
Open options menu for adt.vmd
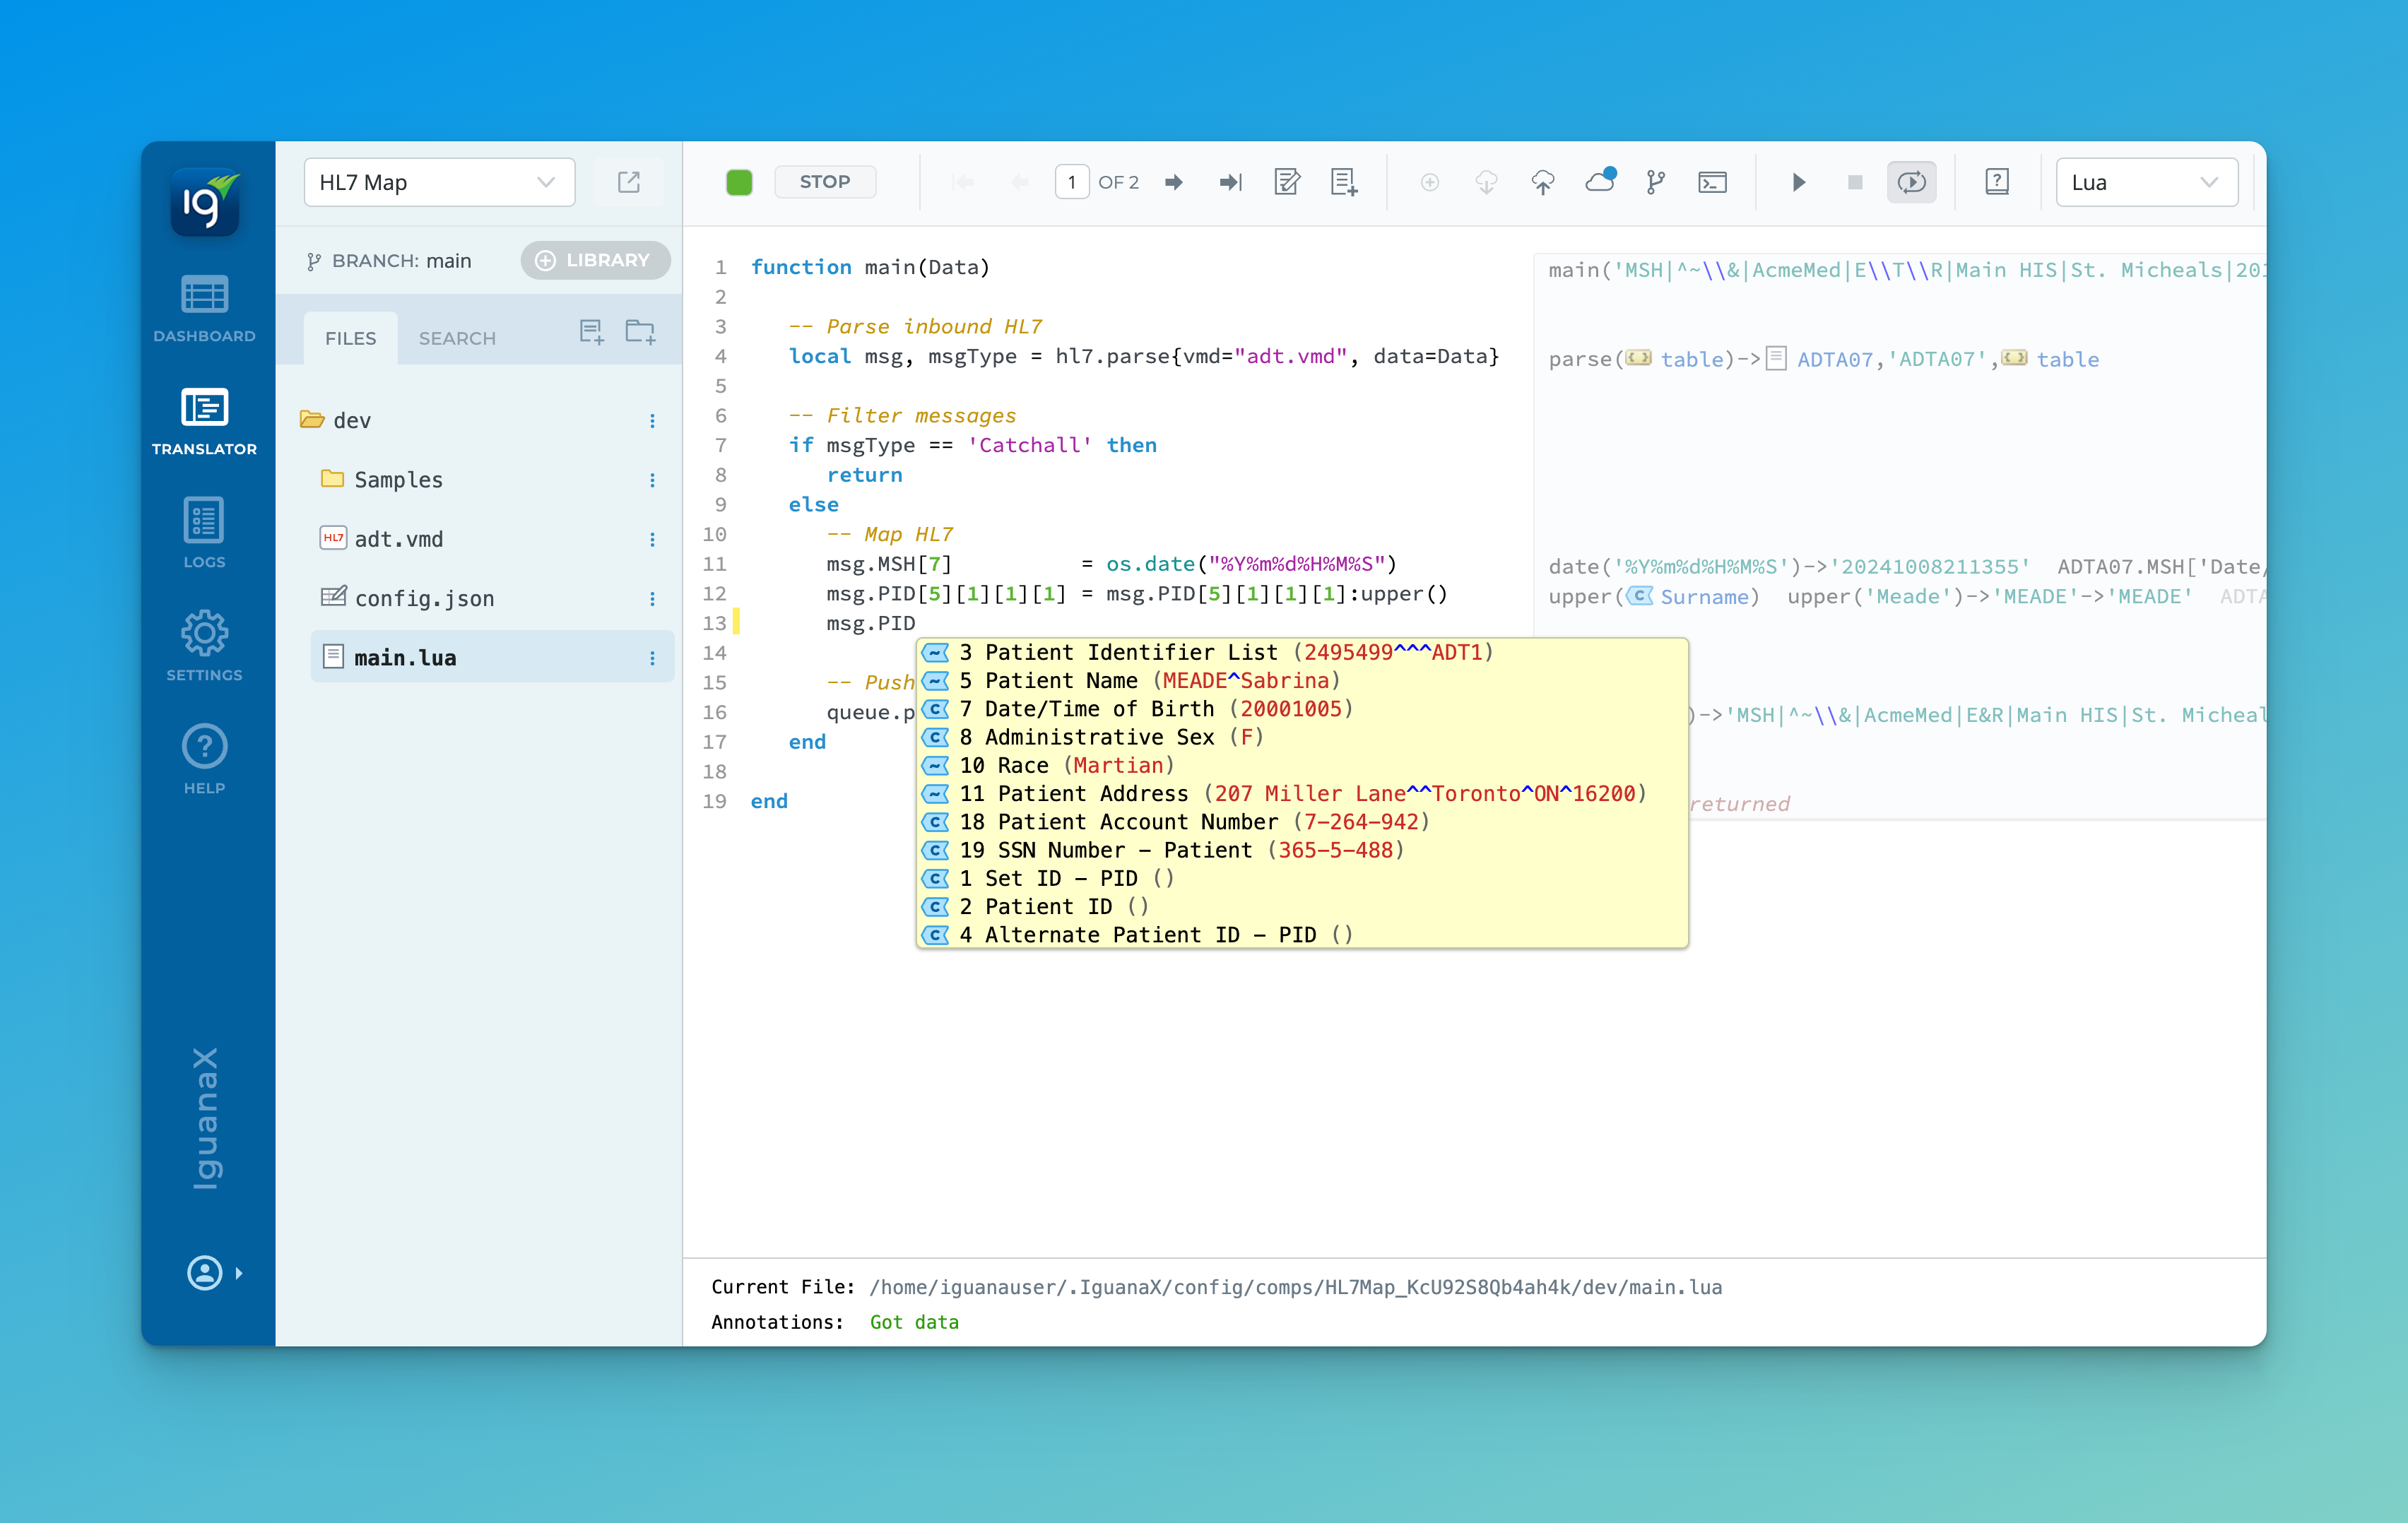pos(652,539)
